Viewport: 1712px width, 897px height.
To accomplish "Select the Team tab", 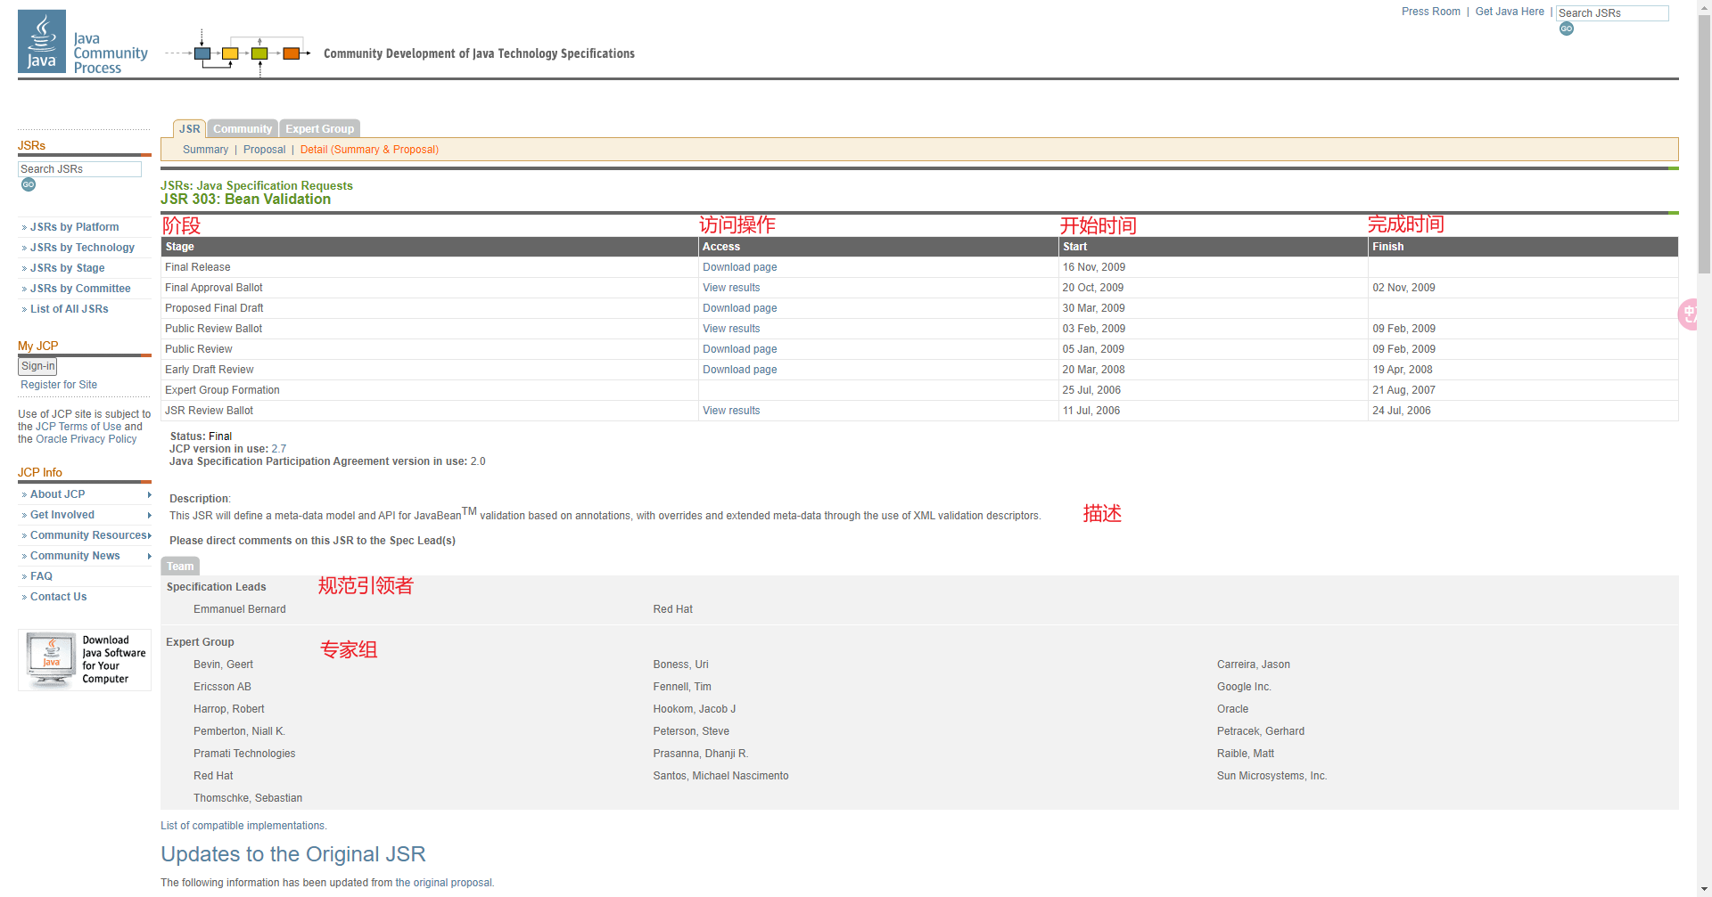I will 180,566.
